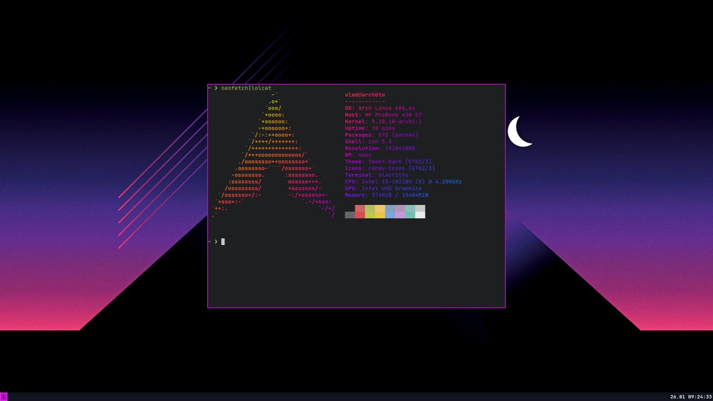Click the bright yellow swatch in bottom row
This screenshot has height=401, width=713.
(380, 215)
